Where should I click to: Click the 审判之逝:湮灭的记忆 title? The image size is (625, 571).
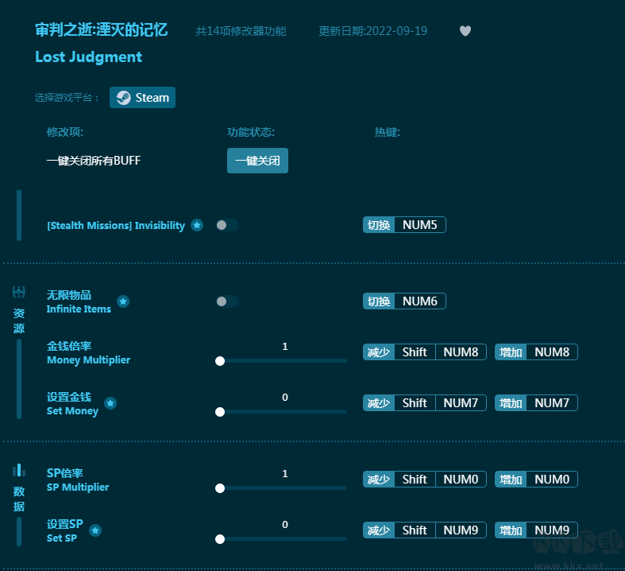click(x=101, y=30)
